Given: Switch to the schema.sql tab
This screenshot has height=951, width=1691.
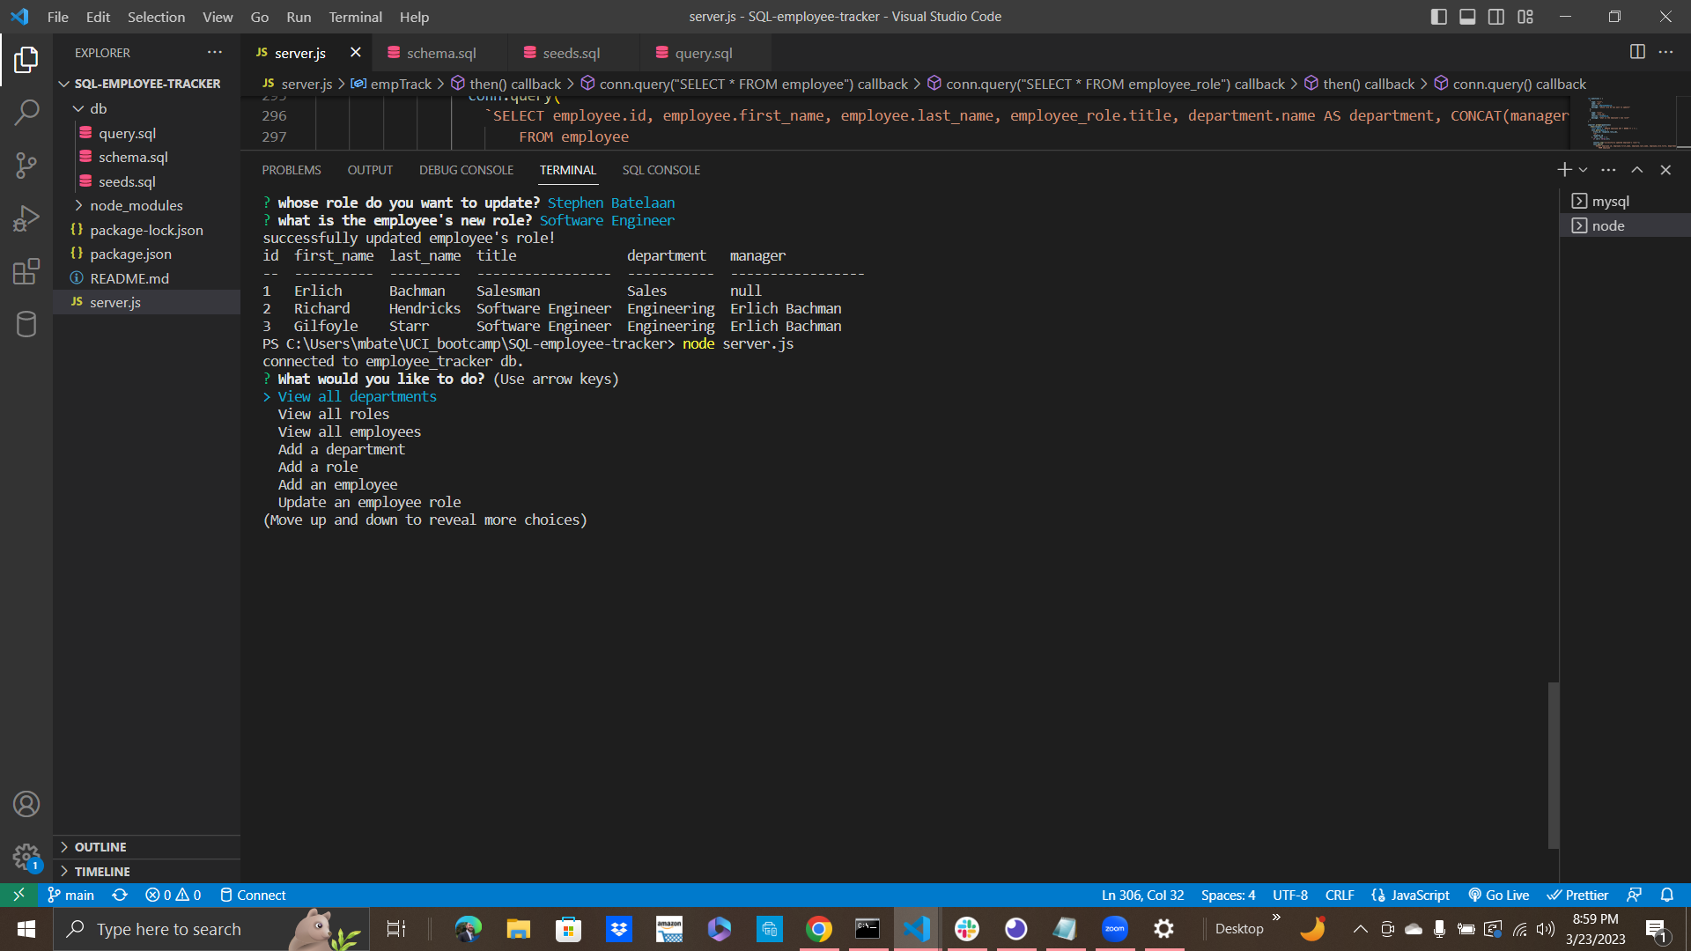Looking at the screenshot, I should tap(439, 53).
